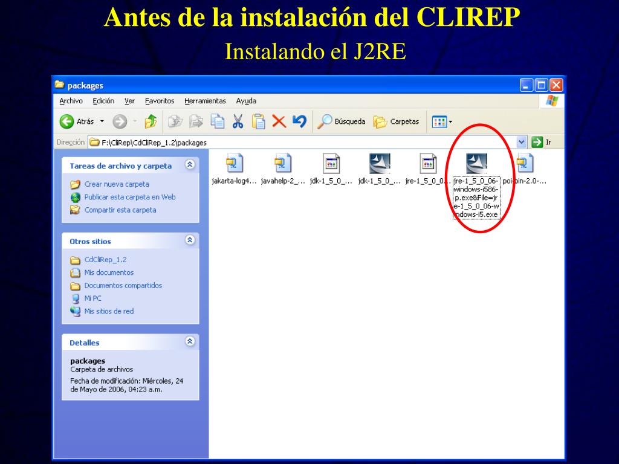Collapse Tareas de archivo y carpeta panel

click(x=190, y=164)
